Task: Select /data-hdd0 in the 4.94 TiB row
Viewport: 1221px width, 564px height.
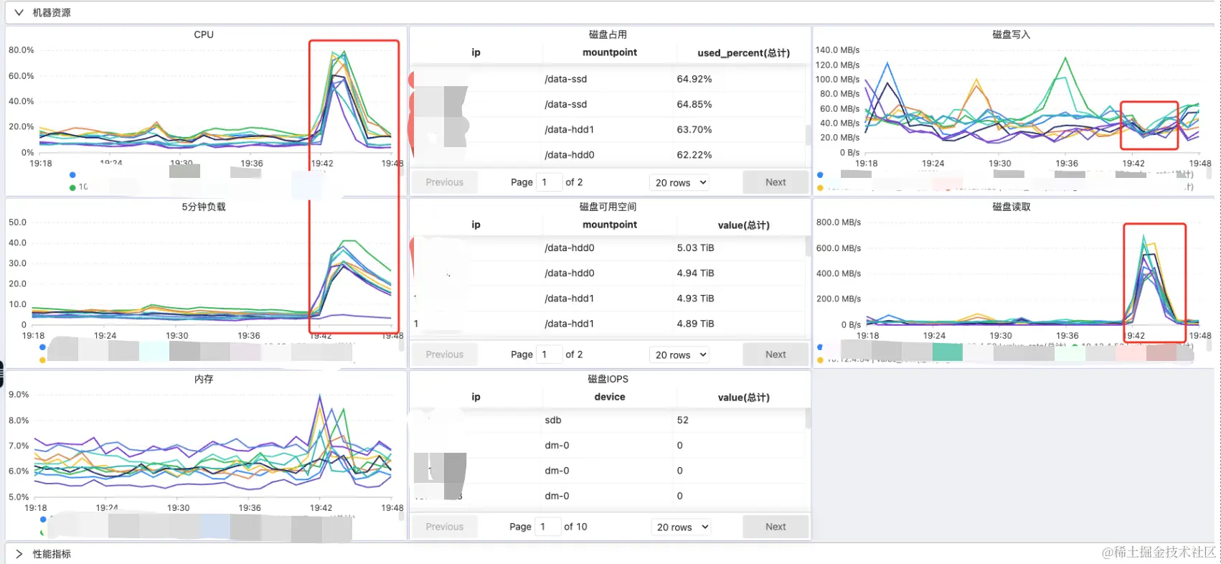Action: click(x=569, y=273)
